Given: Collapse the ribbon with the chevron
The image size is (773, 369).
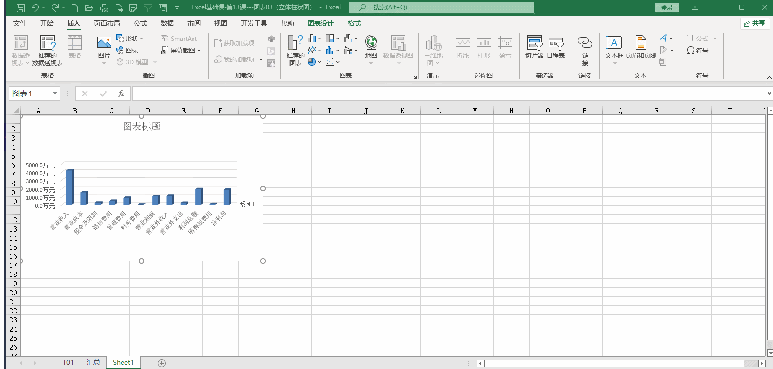Looking at the screenshot, I should [x=769, y=77].
